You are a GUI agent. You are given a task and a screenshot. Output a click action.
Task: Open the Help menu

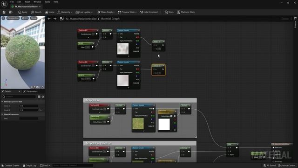coord(56,2)
